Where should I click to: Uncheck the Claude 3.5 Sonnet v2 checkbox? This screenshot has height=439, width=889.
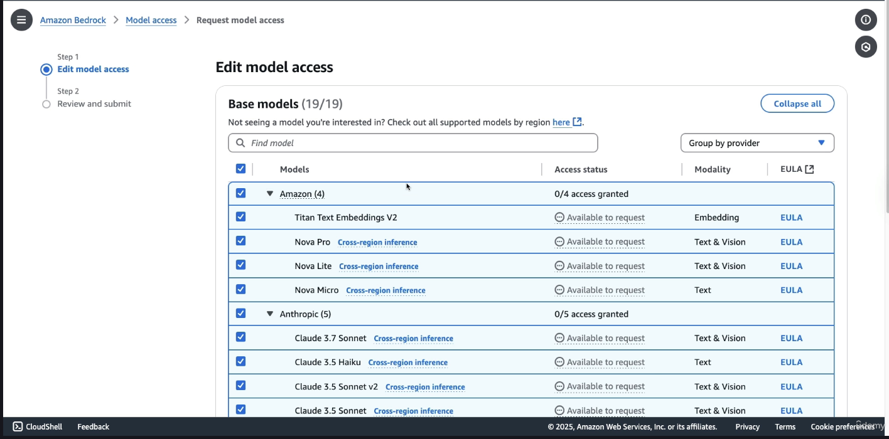tap(240, 386)
